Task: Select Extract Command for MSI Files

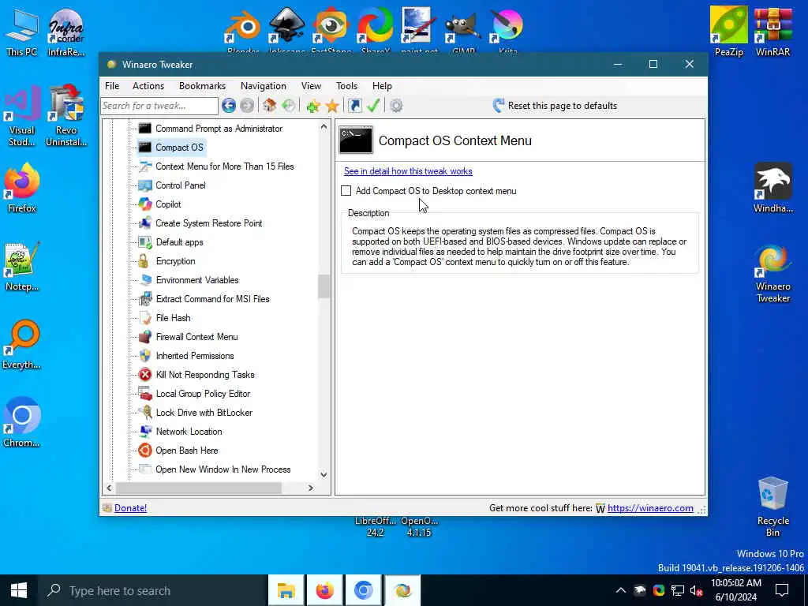Action: (212, 299)
